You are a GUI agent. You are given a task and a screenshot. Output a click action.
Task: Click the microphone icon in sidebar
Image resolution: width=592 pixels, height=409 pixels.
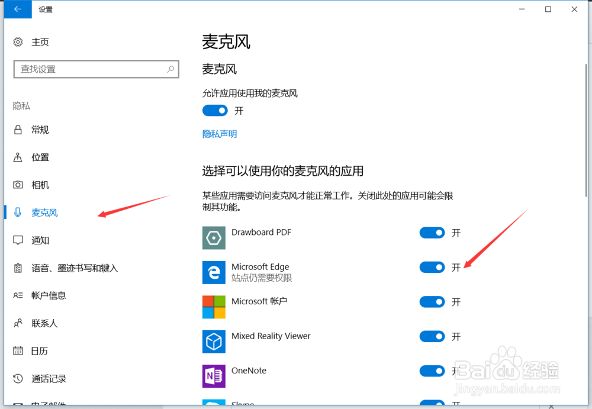pyautogui.click(x=18, y=212)
